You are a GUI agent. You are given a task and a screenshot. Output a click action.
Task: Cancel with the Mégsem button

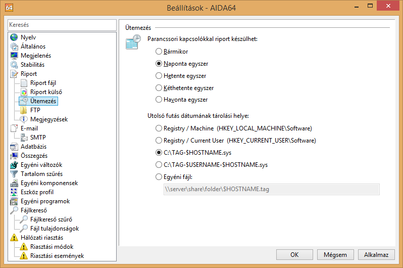(x=335, y=255)
